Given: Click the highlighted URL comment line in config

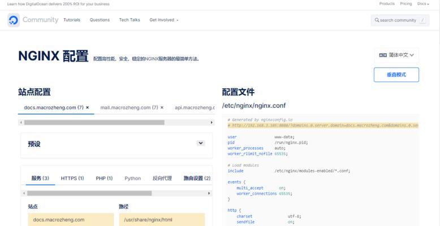Looking at the screenshot, I should pos(323,125).
